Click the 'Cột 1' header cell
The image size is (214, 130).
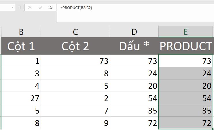[21, 46]
